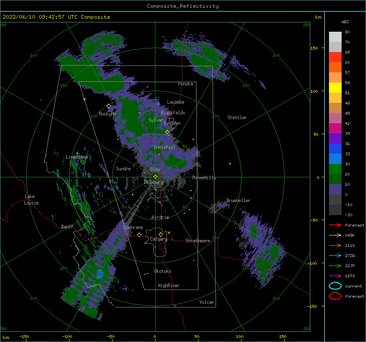Select the magenta 39-42 dBZ color swatch
This screenshot has height=342, width=366.
(x=335, y=128)
